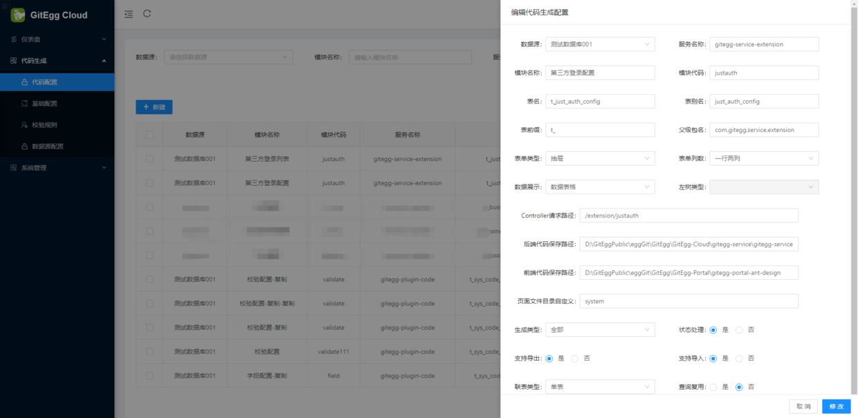This screenshot has width=858, height=418.
Task: Open the 左树类型 dropdown
Action: (x=764, y=187)
